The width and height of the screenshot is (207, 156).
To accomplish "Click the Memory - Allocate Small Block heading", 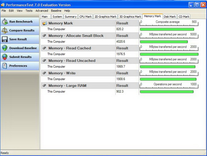I will click(76, 36).
